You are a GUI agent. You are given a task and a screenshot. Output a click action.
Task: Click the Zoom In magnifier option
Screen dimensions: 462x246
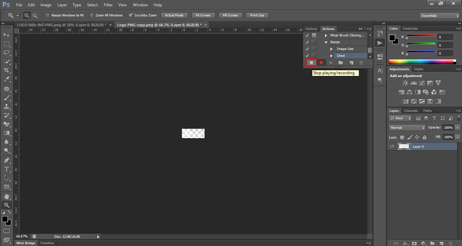click(27, 15)
